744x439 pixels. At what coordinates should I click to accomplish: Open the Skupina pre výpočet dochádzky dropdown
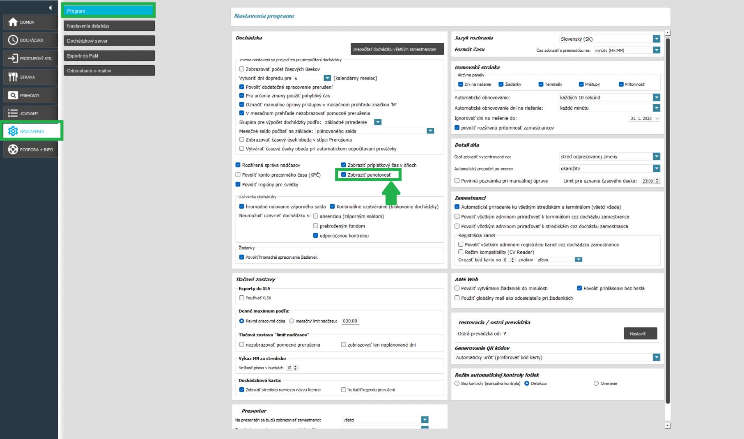pos(378,122)
